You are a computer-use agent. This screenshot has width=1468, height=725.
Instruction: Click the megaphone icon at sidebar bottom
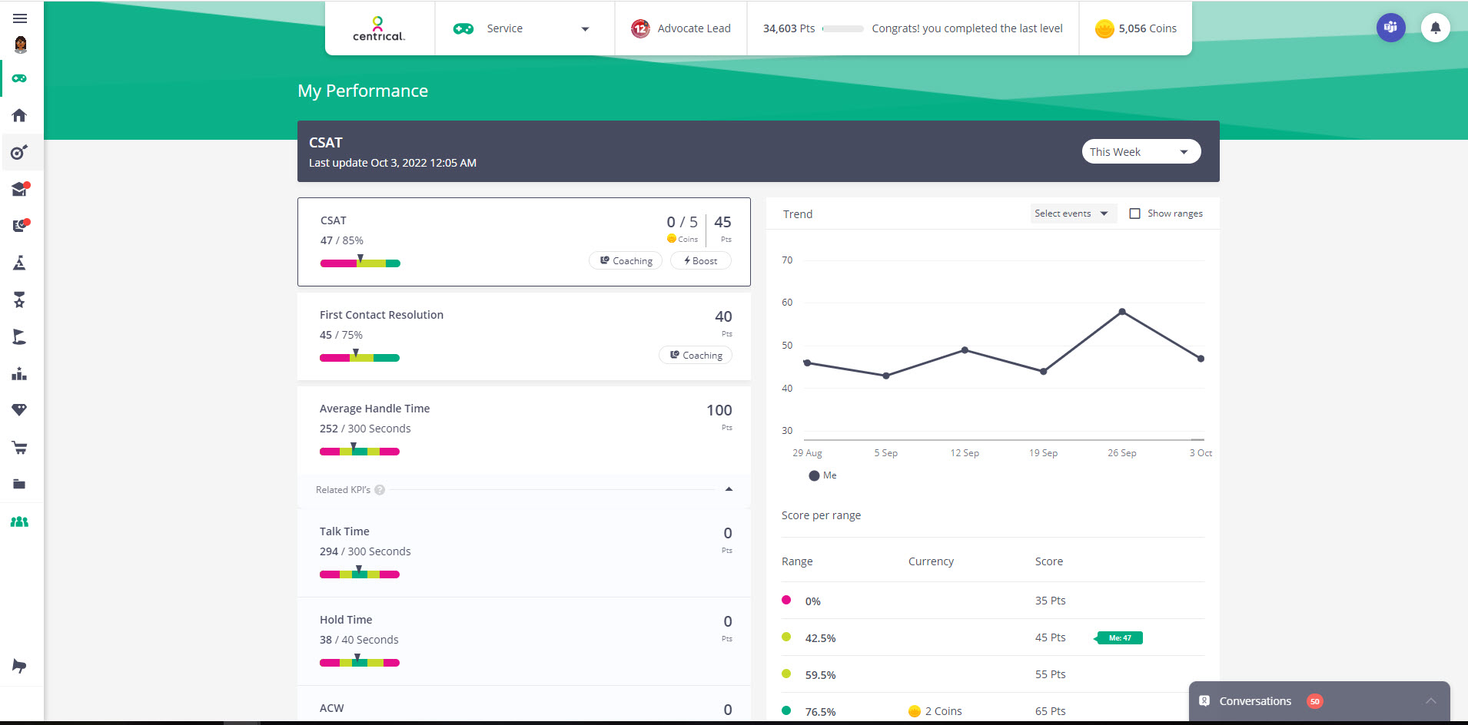[19, 665]
